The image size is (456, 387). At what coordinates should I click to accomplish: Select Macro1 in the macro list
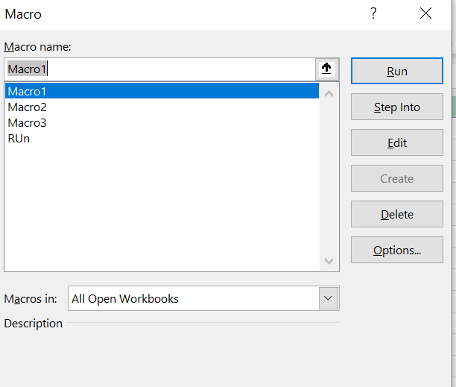[28, 91]
